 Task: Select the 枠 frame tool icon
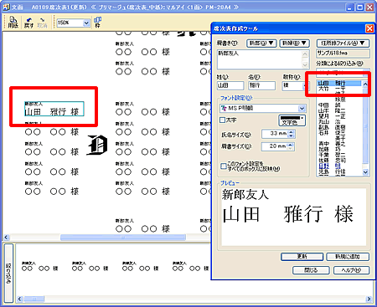pos(97,22)
